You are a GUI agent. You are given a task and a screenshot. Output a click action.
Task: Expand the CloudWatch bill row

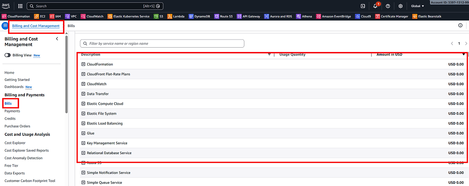83,84
